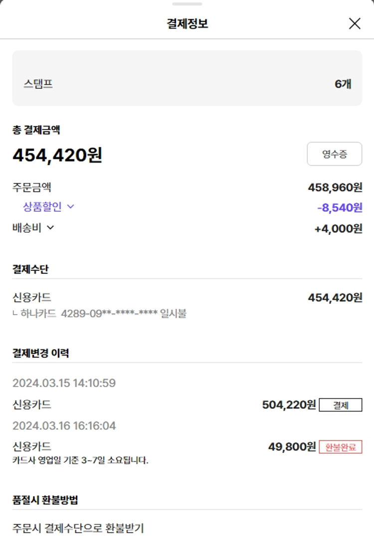
Task: Click the 504,220원 payment amount
Action: tap(289, 405)
